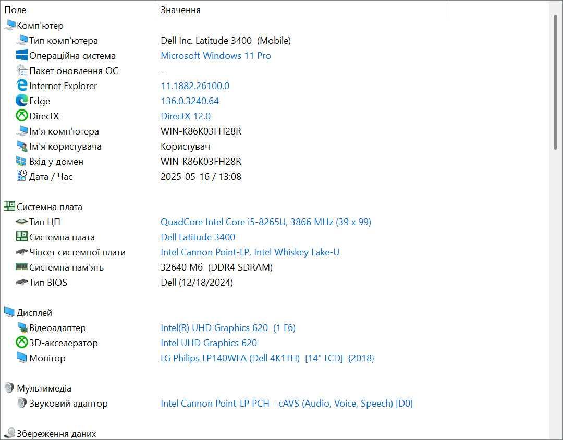Click the motherboard icon in Системна плата row
Screen dimensions: 563x440
[22, 237]
